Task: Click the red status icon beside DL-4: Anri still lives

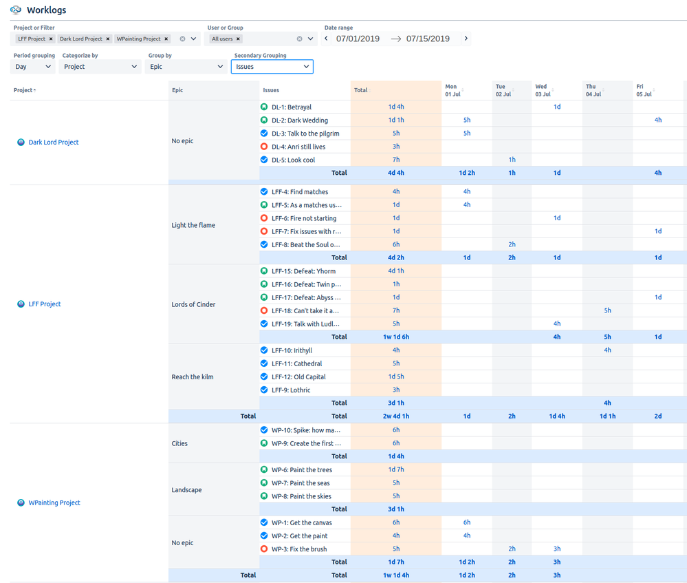Action: (x=263, y=146)
